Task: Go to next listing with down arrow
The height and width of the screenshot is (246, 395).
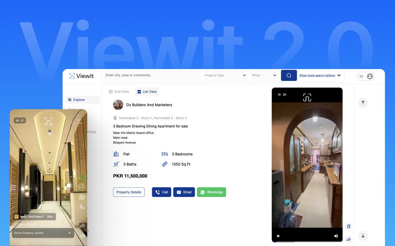Action: click(x=363, y=236)
